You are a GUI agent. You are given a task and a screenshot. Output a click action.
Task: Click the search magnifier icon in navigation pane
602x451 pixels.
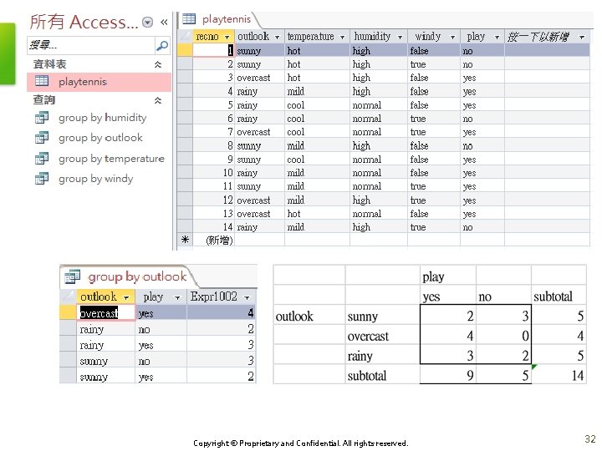pyautogui.click(x=162, y=46)
